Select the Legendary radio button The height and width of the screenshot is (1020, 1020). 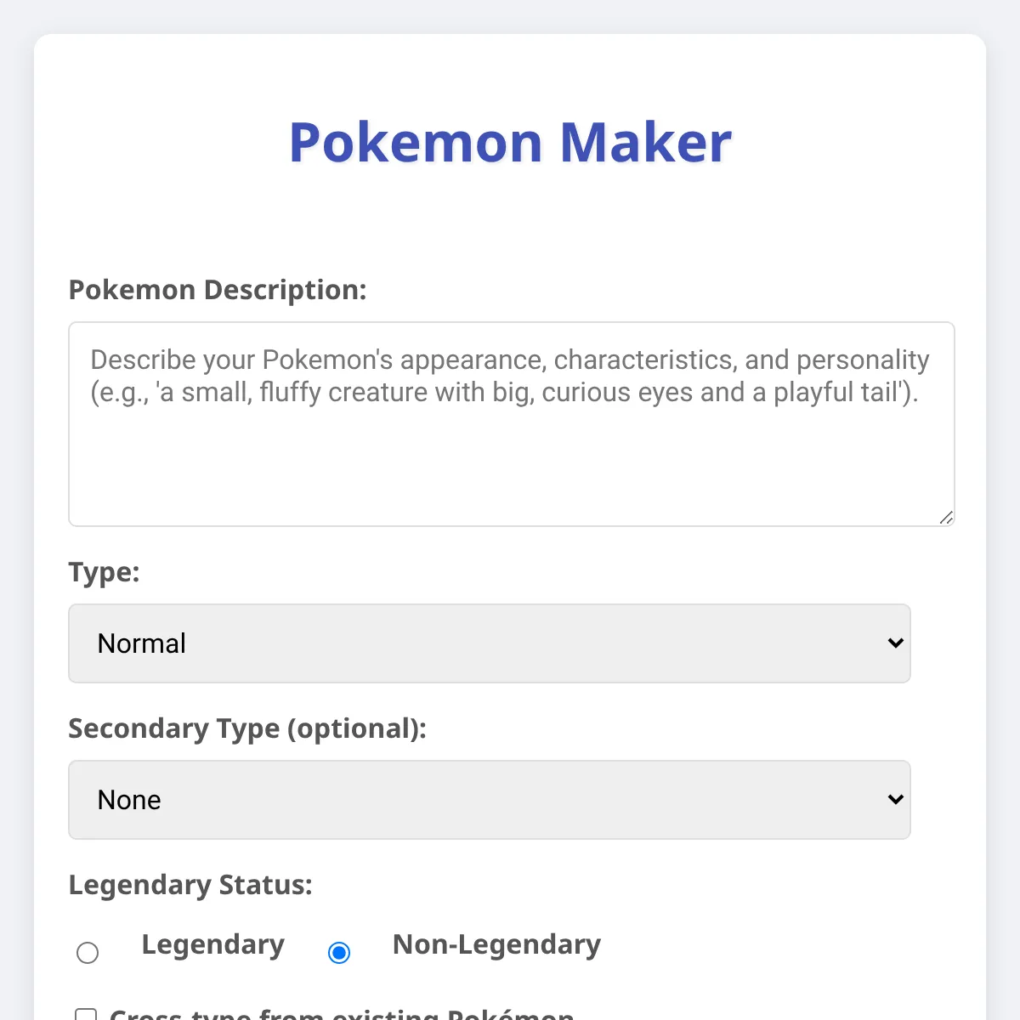tap(88, 953)
